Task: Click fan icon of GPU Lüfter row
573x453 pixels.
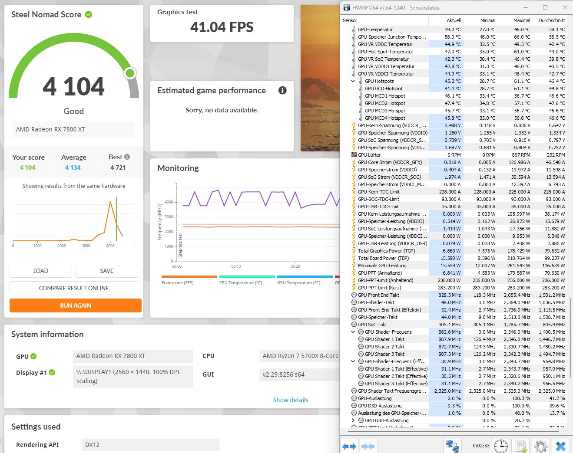Action: tap(354, 155)
